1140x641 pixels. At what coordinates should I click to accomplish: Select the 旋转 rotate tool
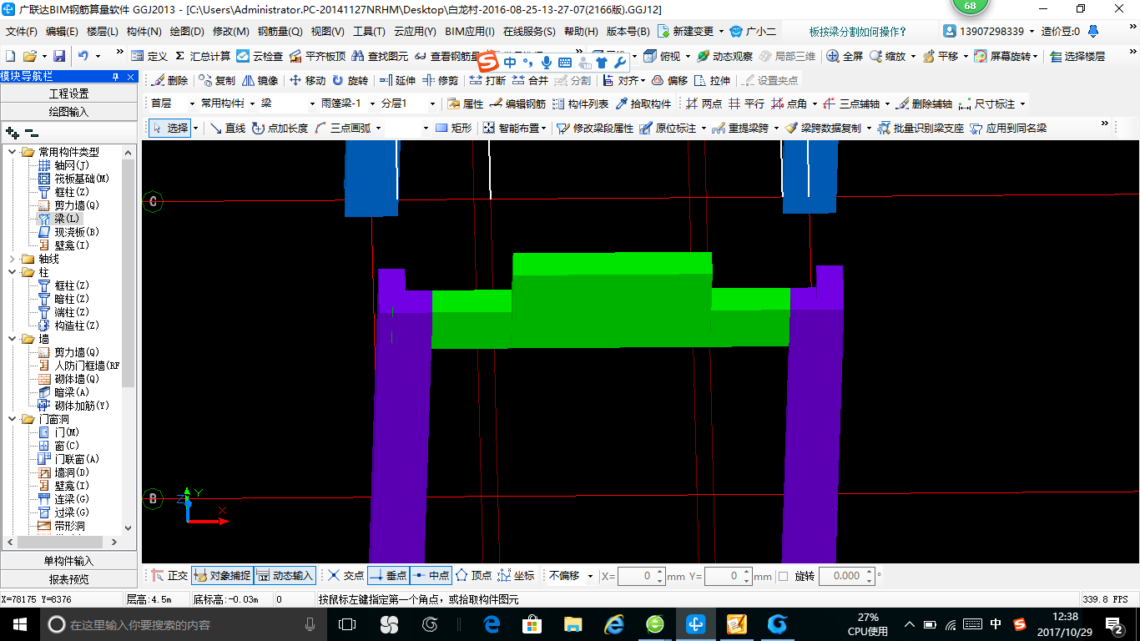click(x=350, y=80)
